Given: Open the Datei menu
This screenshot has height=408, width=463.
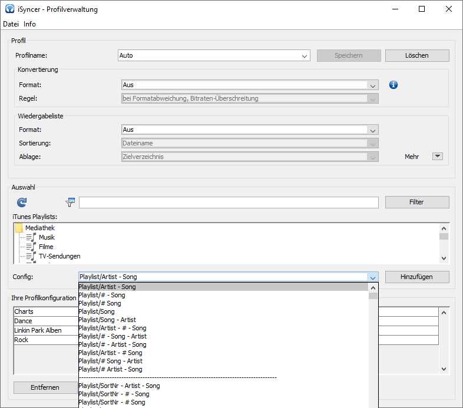Looking at the screenshot, I should click(x=11, y=24).
